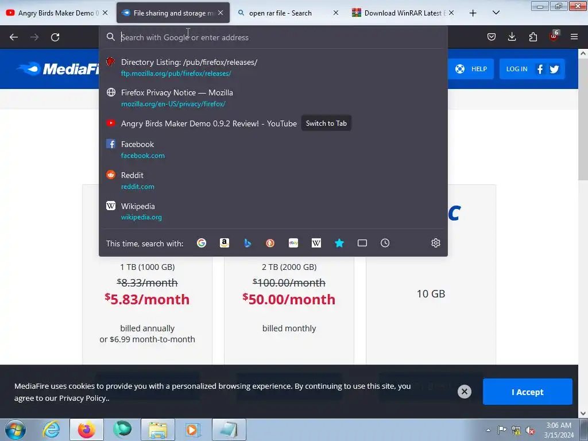Open the Extensions puzzle icon
The width and height of the screenshot is (588, 441).
tap(533, 37)
